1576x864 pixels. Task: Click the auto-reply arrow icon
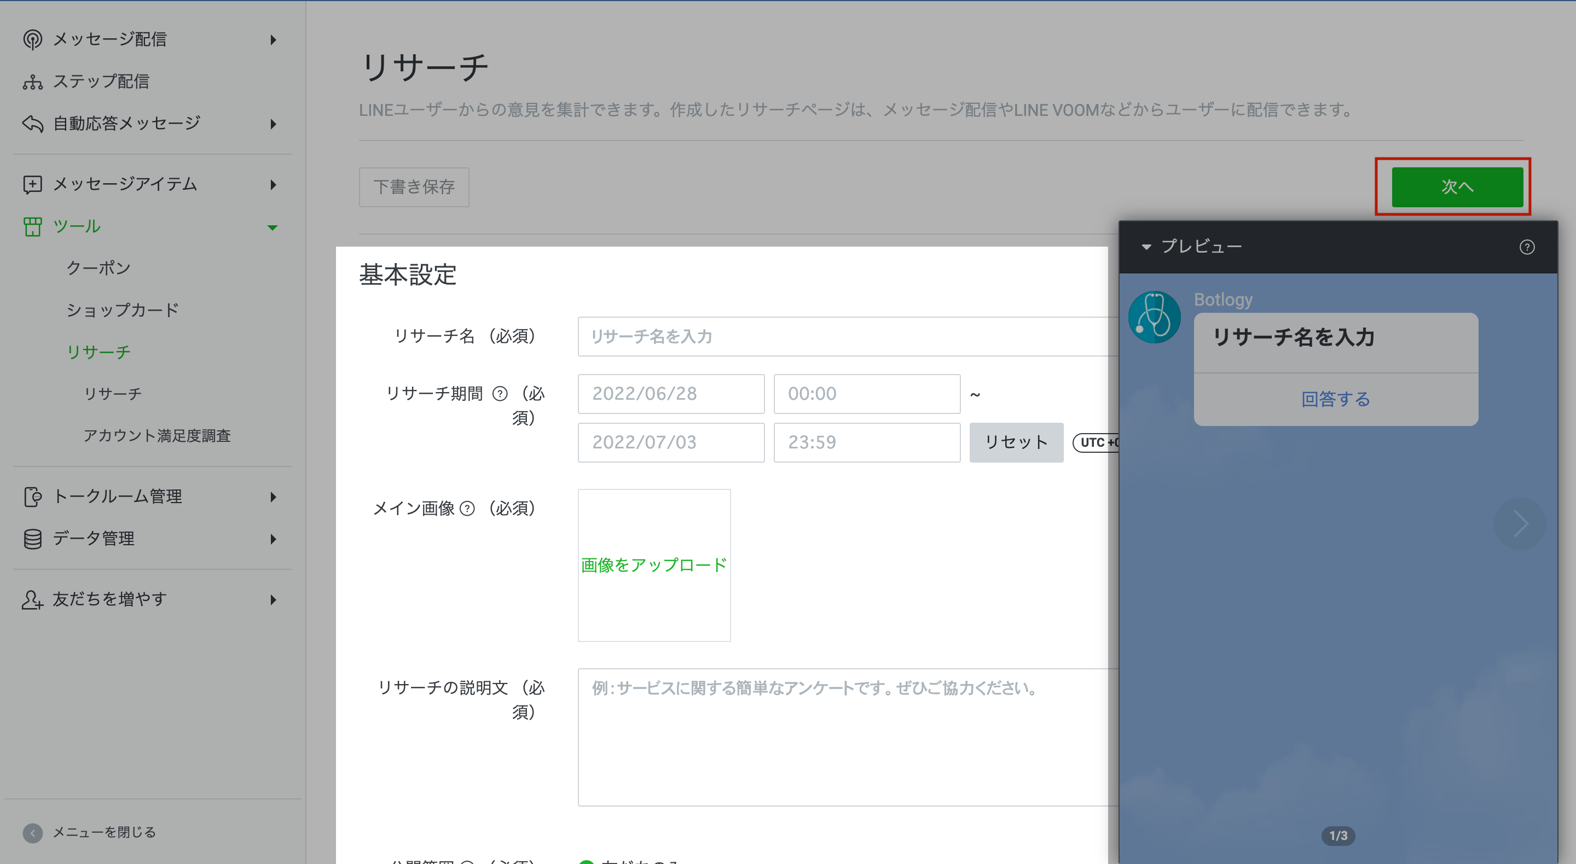(32, 124)
